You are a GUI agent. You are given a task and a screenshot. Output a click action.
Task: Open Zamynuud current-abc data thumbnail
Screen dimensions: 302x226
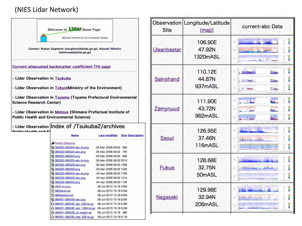click(262, 109)
